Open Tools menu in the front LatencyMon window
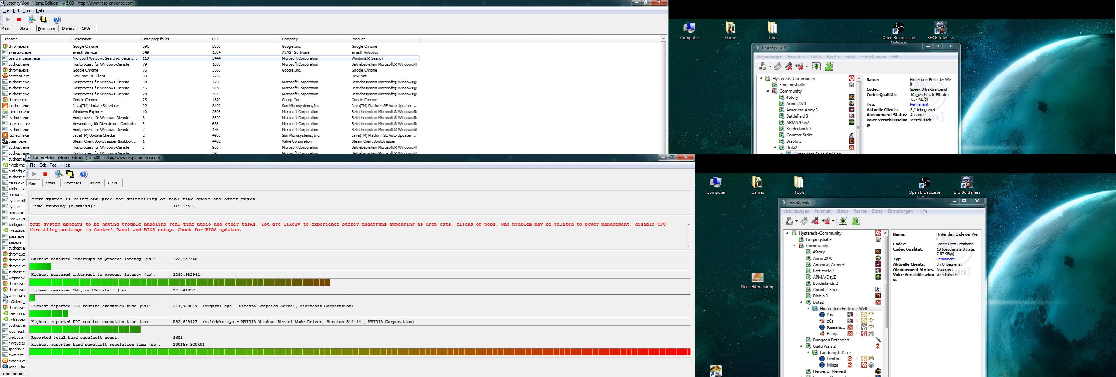The width and height of the screenshot is (1116, 377). [54, 165]
